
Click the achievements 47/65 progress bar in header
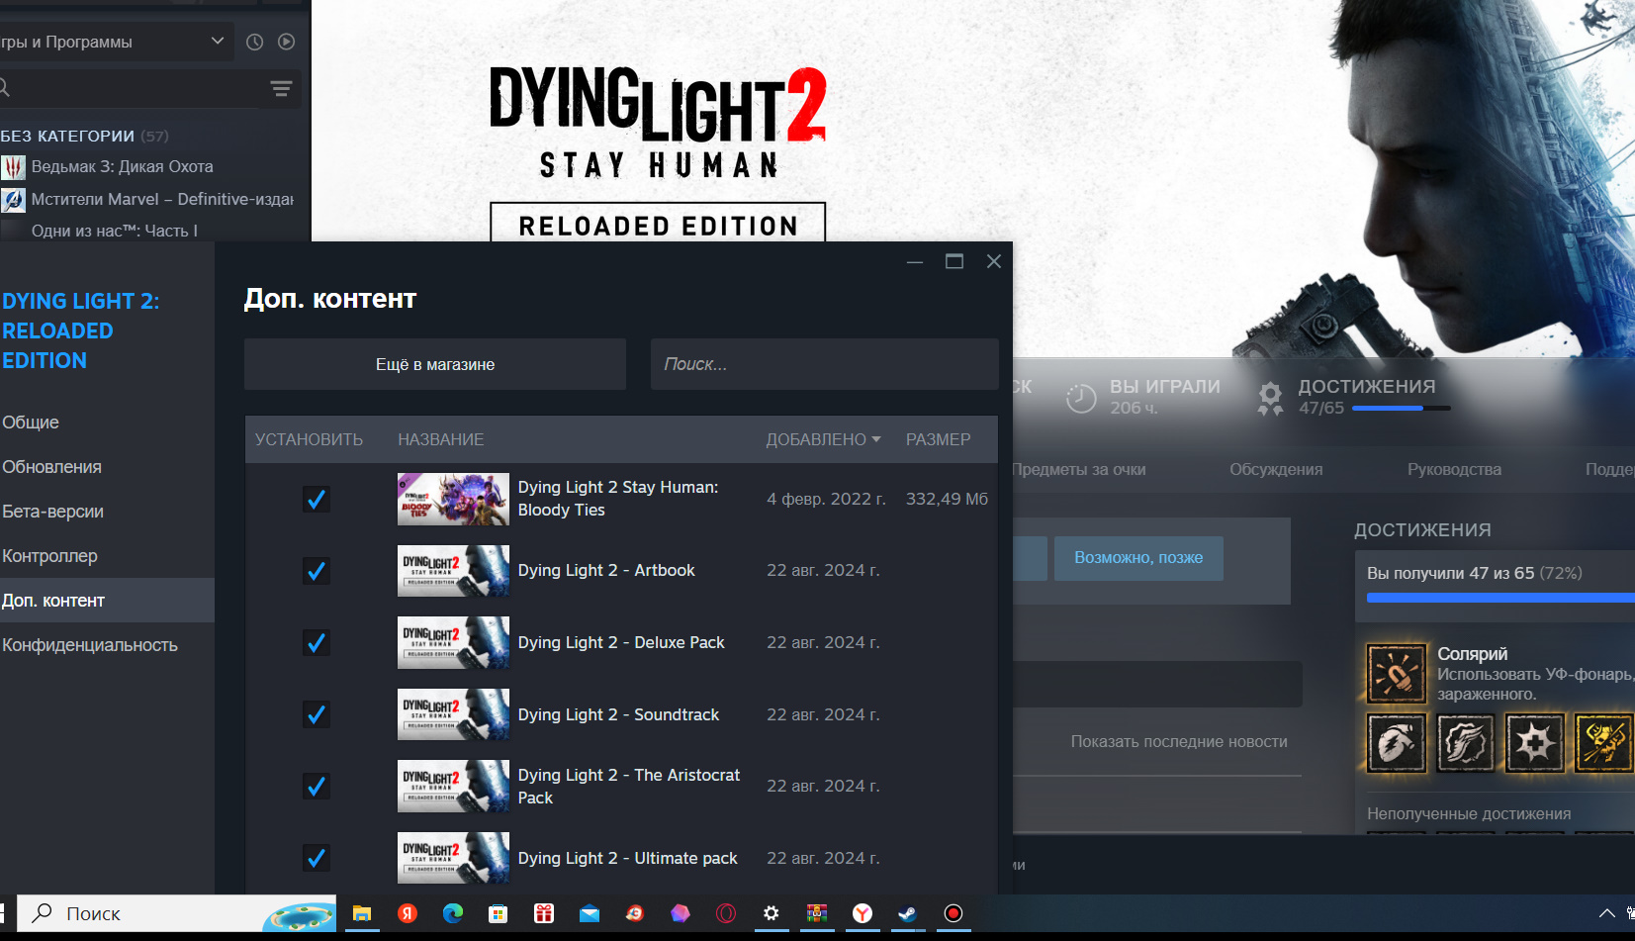click(x=1402, y=408)
